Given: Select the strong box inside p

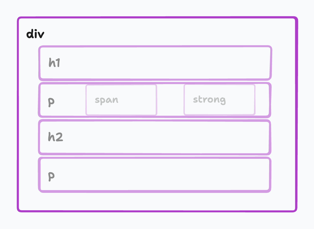Looking at the screenshot, I should [x=219, y=100].
